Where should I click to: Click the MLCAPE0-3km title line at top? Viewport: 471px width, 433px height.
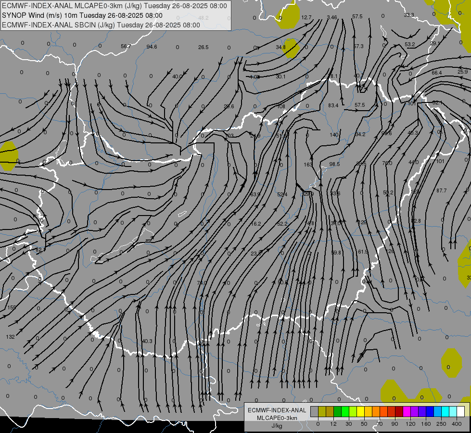(115, 6)
